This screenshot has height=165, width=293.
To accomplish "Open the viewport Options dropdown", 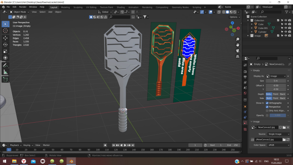I will (x=235, y=17).
